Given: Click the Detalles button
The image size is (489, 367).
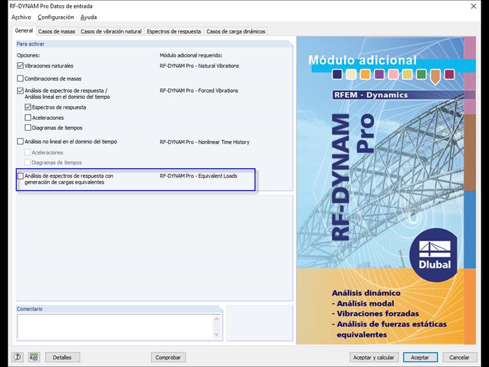Looking at the screenshot, I should [x=62, y=357].
